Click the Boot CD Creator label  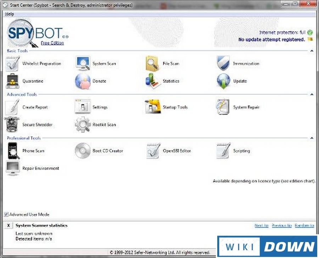point(108,151)
